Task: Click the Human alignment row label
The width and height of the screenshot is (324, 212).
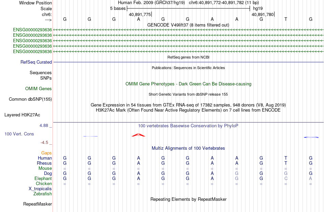Action: [45, 158]
